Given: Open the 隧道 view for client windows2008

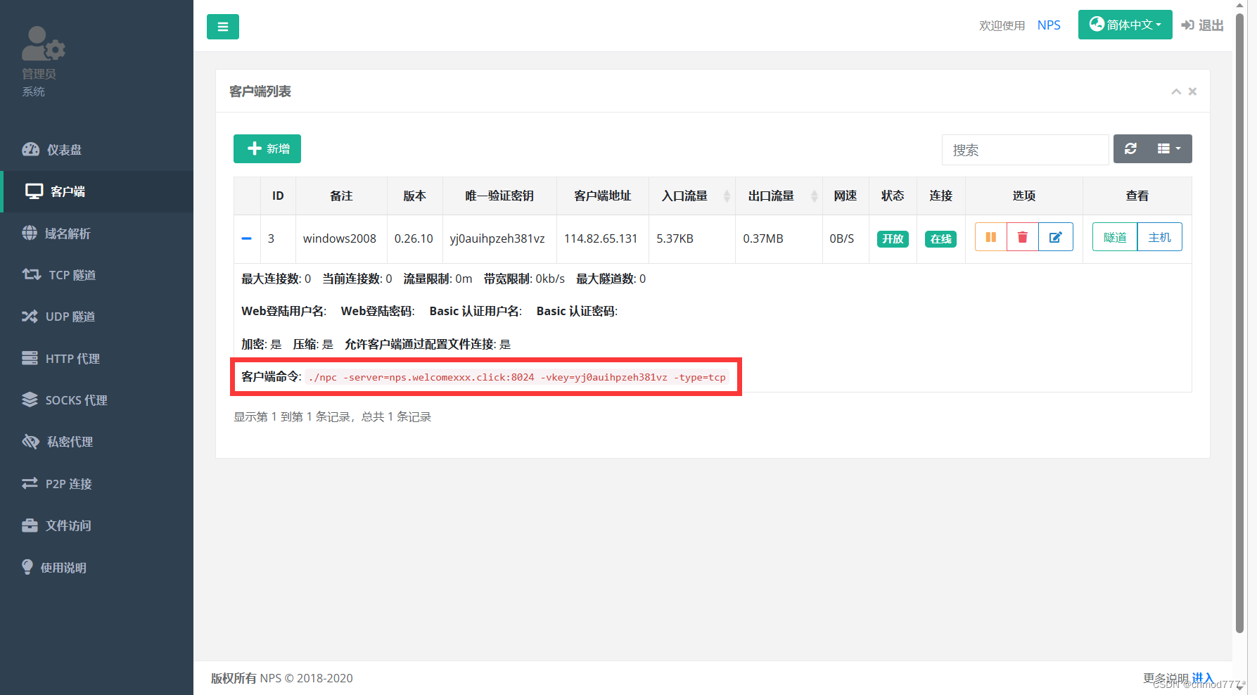Looking at the screenshot, I should pos(1114,237).
